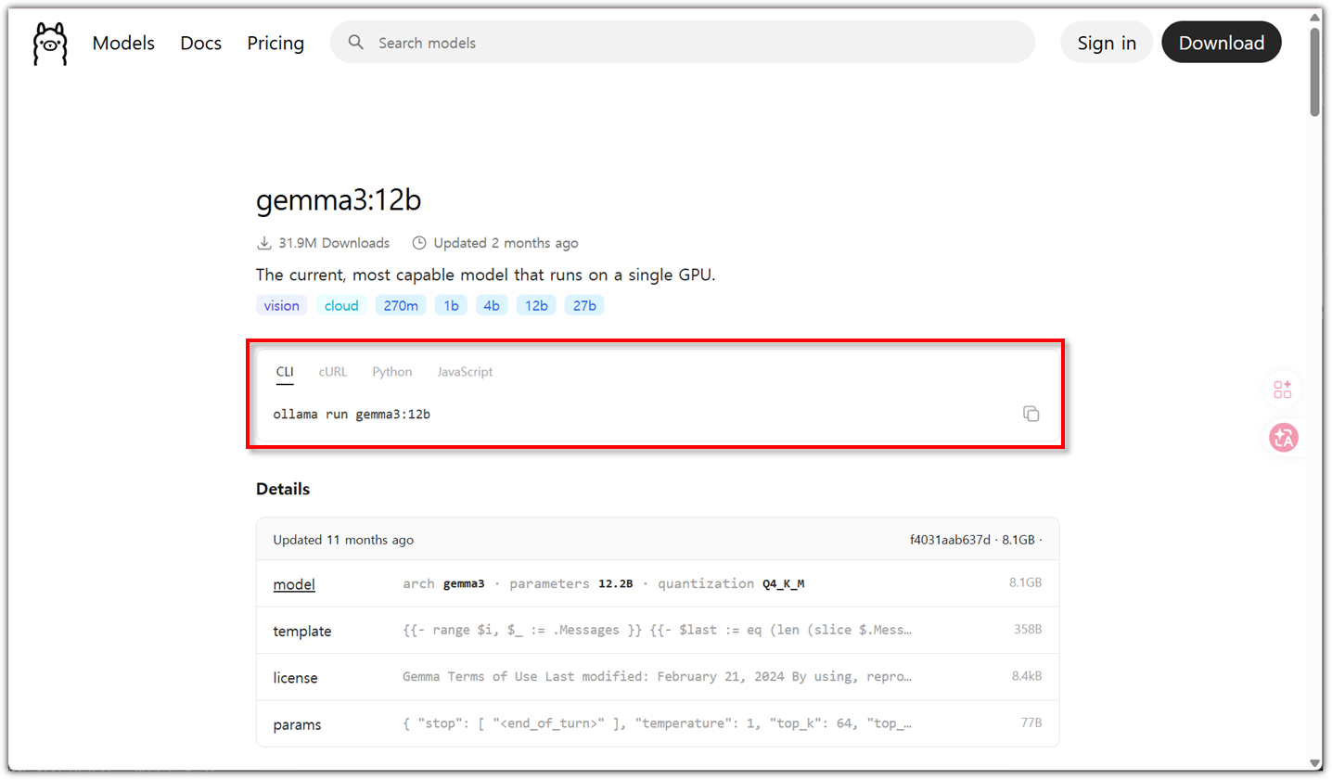Click the 'Updated 2 months ago' text

coord(506,243)
